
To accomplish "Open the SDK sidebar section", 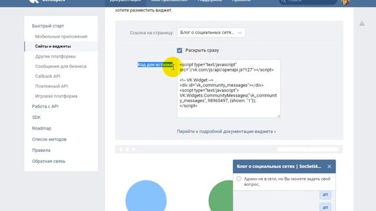I will (x=36, y=117).
